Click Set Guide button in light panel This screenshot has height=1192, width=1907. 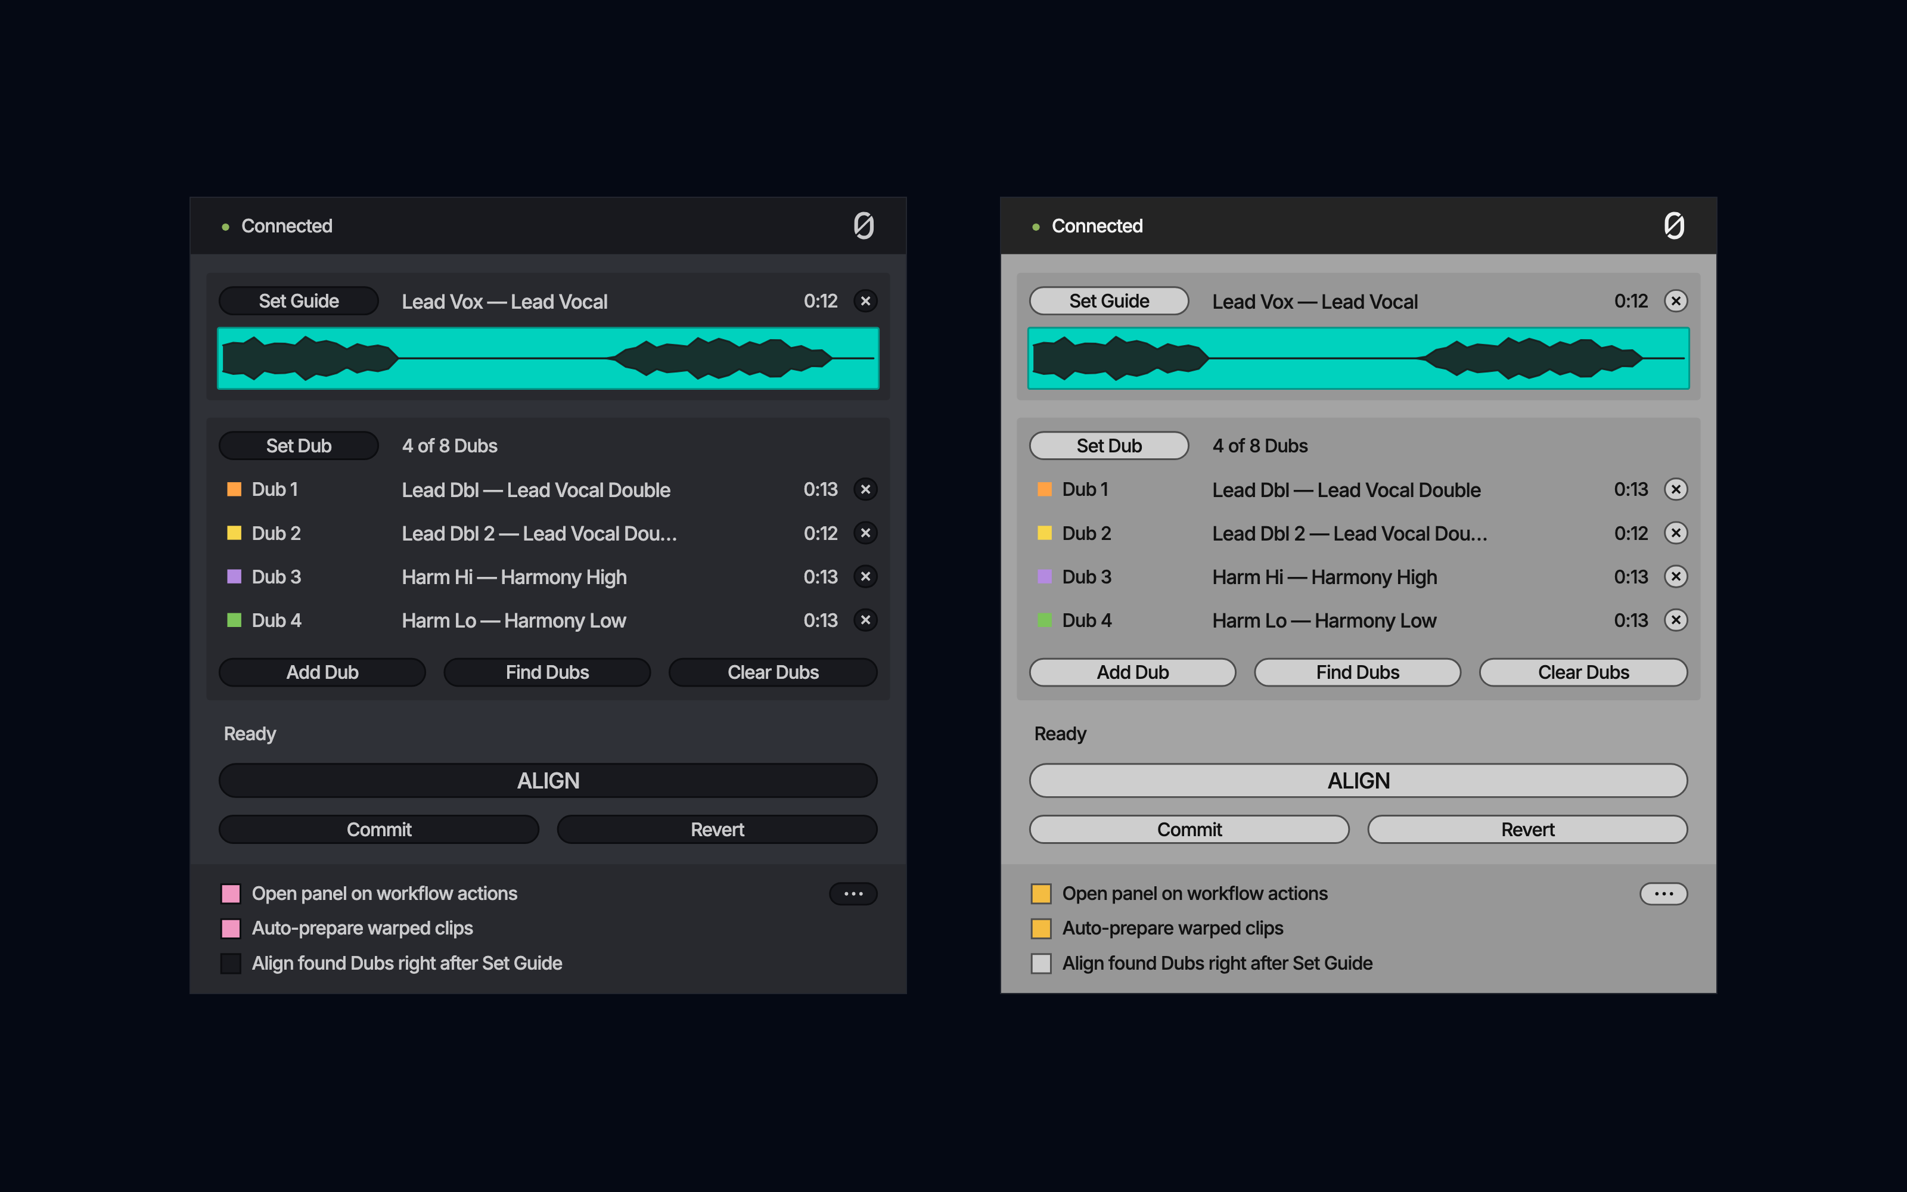(x=1108, y=301)
